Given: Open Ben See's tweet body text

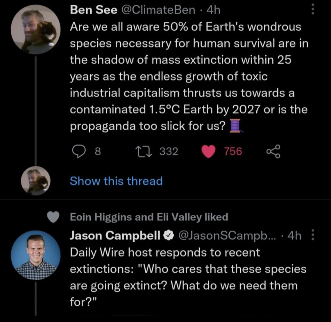Looking at the screenshot, I should [x=188, y=77].
